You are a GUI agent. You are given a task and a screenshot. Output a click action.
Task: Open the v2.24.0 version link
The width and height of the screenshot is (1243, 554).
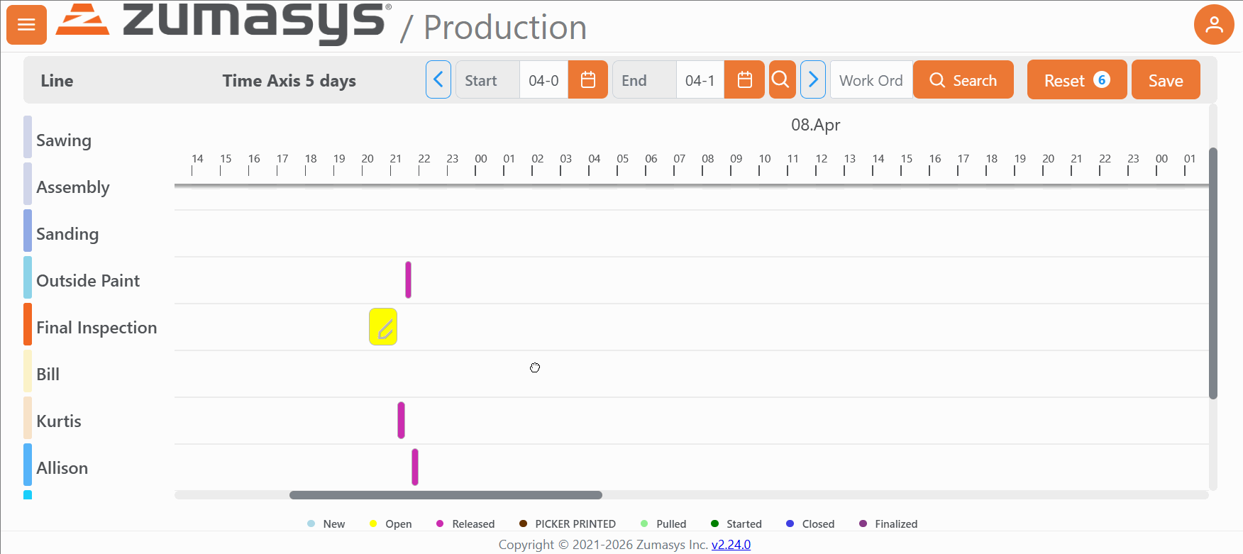click(731, 545)
